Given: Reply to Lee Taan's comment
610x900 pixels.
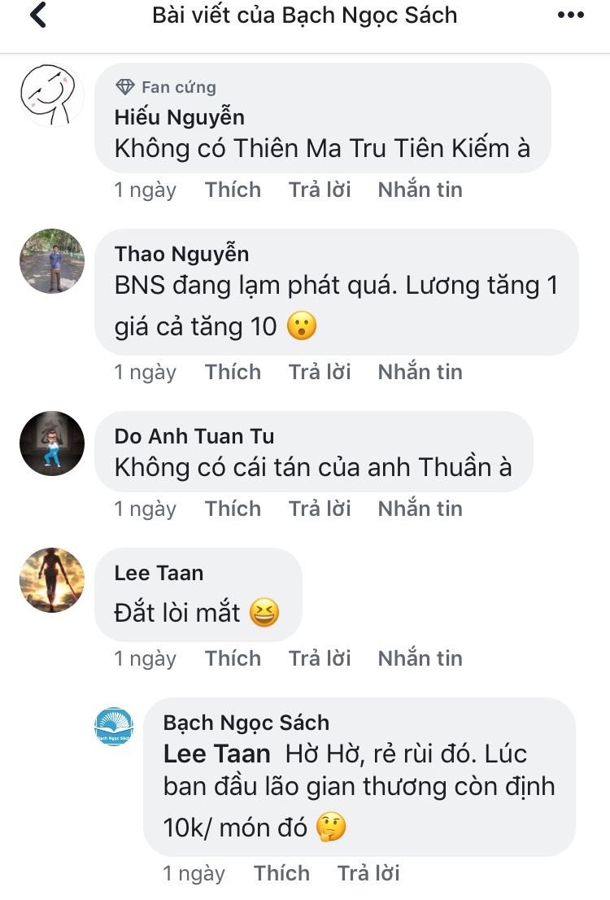Looking at the screenshot, I should point(320,658).
